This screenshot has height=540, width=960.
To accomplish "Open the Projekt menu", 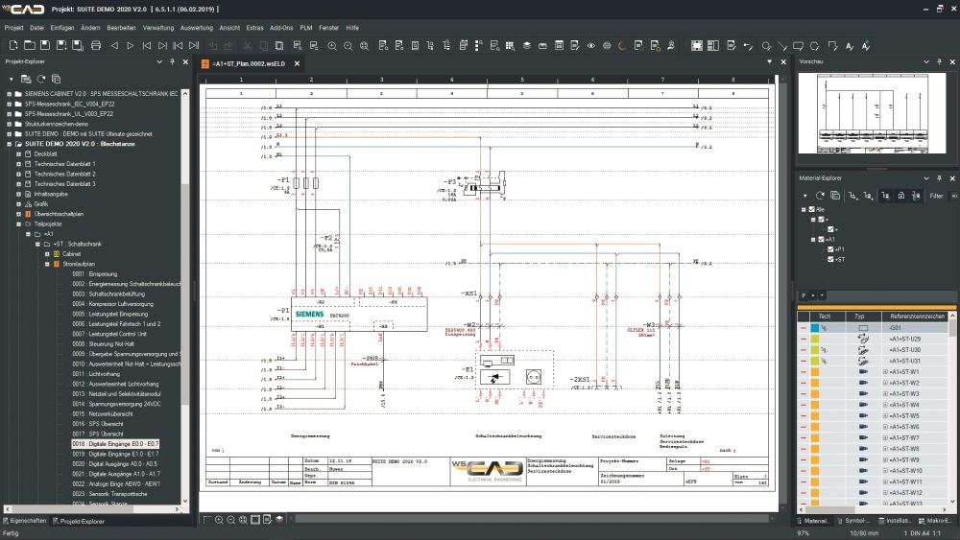I will (13, 28).
